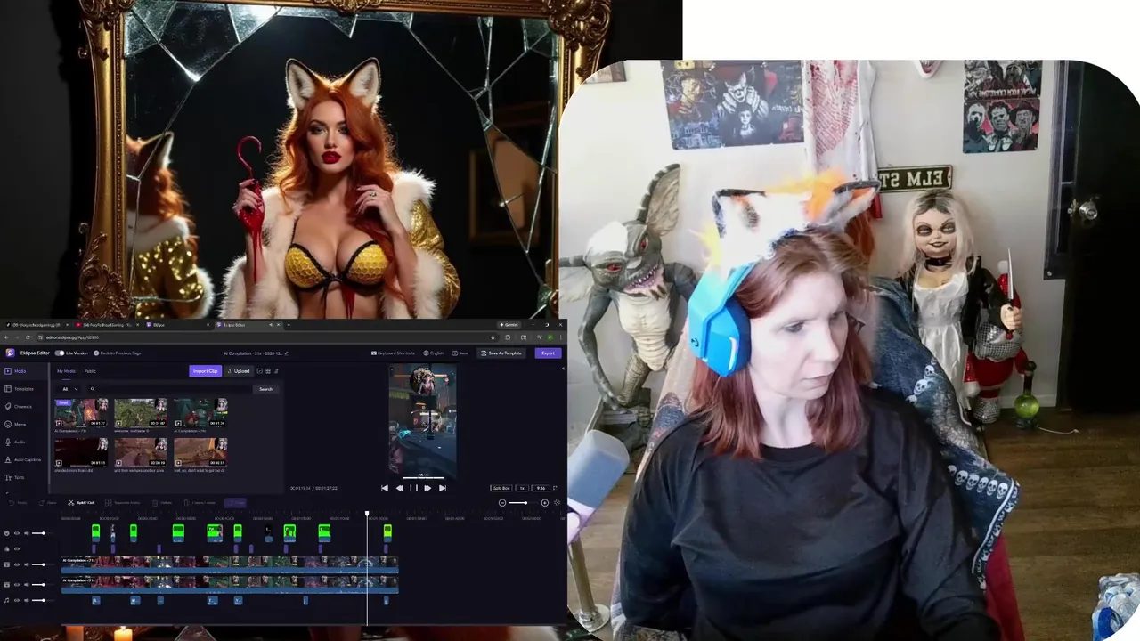This screenshot has height=641, width=1140.
Task: Click the Delete trash tool
Action: [x=162, y=503]
